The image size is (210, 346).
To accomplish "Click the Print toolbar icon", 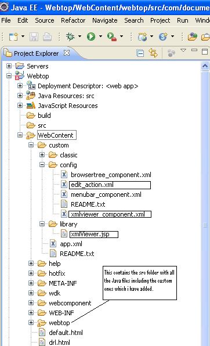I will click(x=47, y=37).
